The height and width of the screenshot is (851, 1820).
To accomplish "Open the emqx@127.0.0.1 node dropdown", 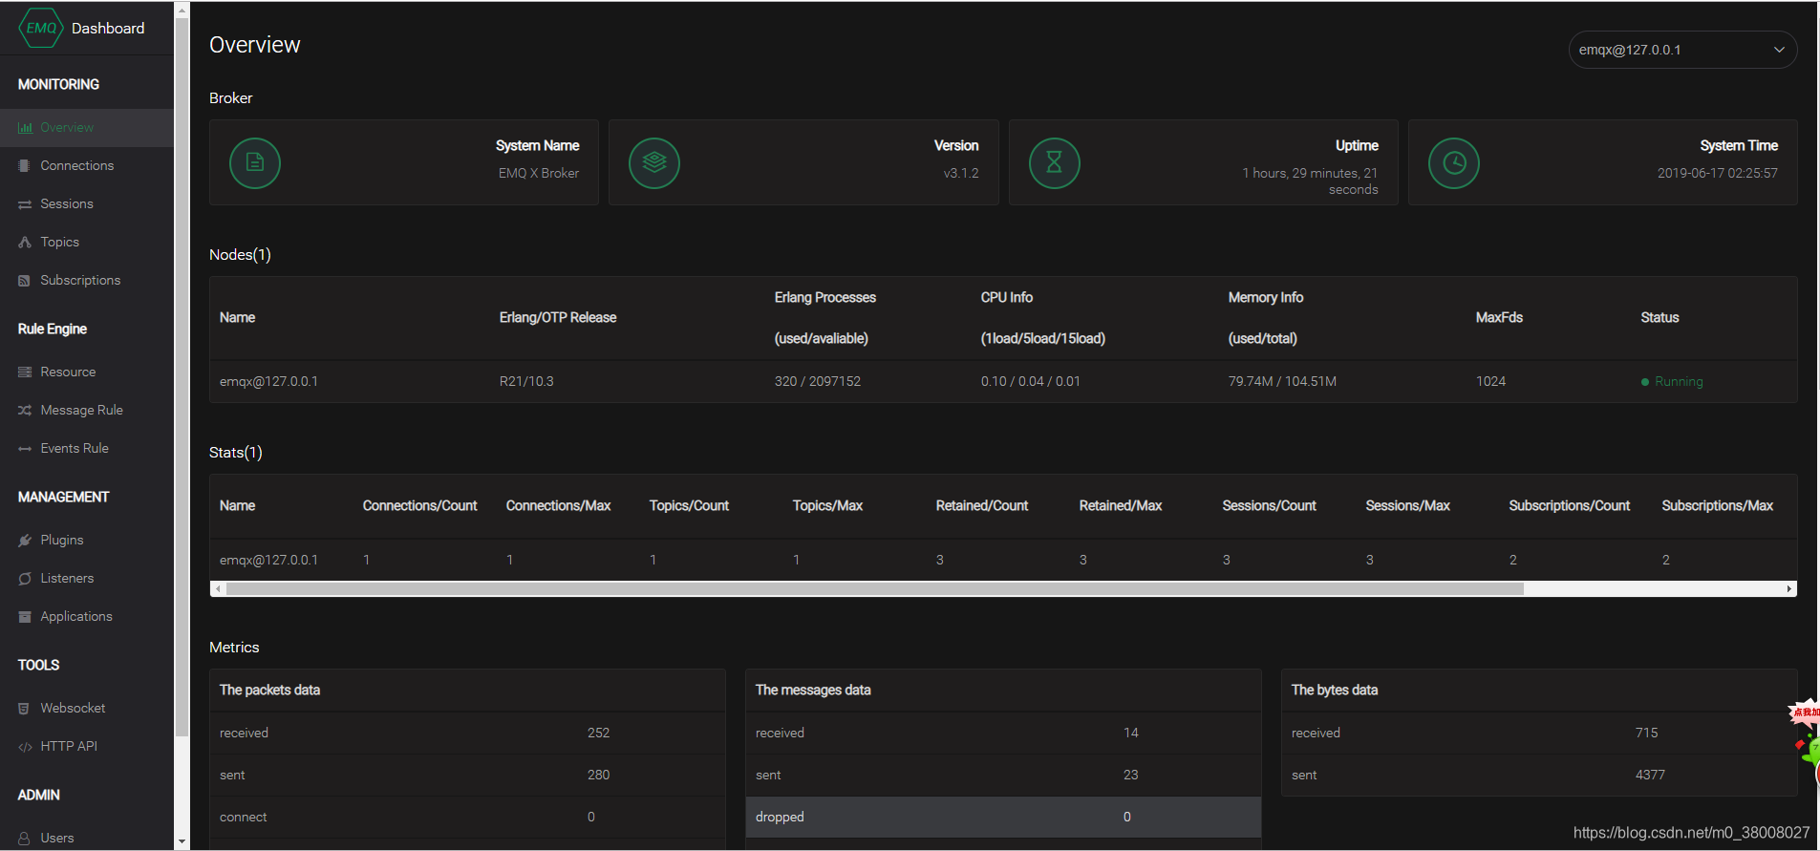I will pyautogui.click(x=1682, y=50).
